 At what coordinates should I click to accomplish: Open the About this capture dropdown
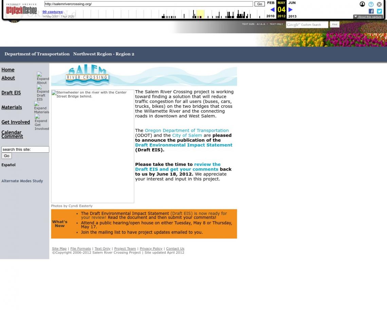pos(368,17)
